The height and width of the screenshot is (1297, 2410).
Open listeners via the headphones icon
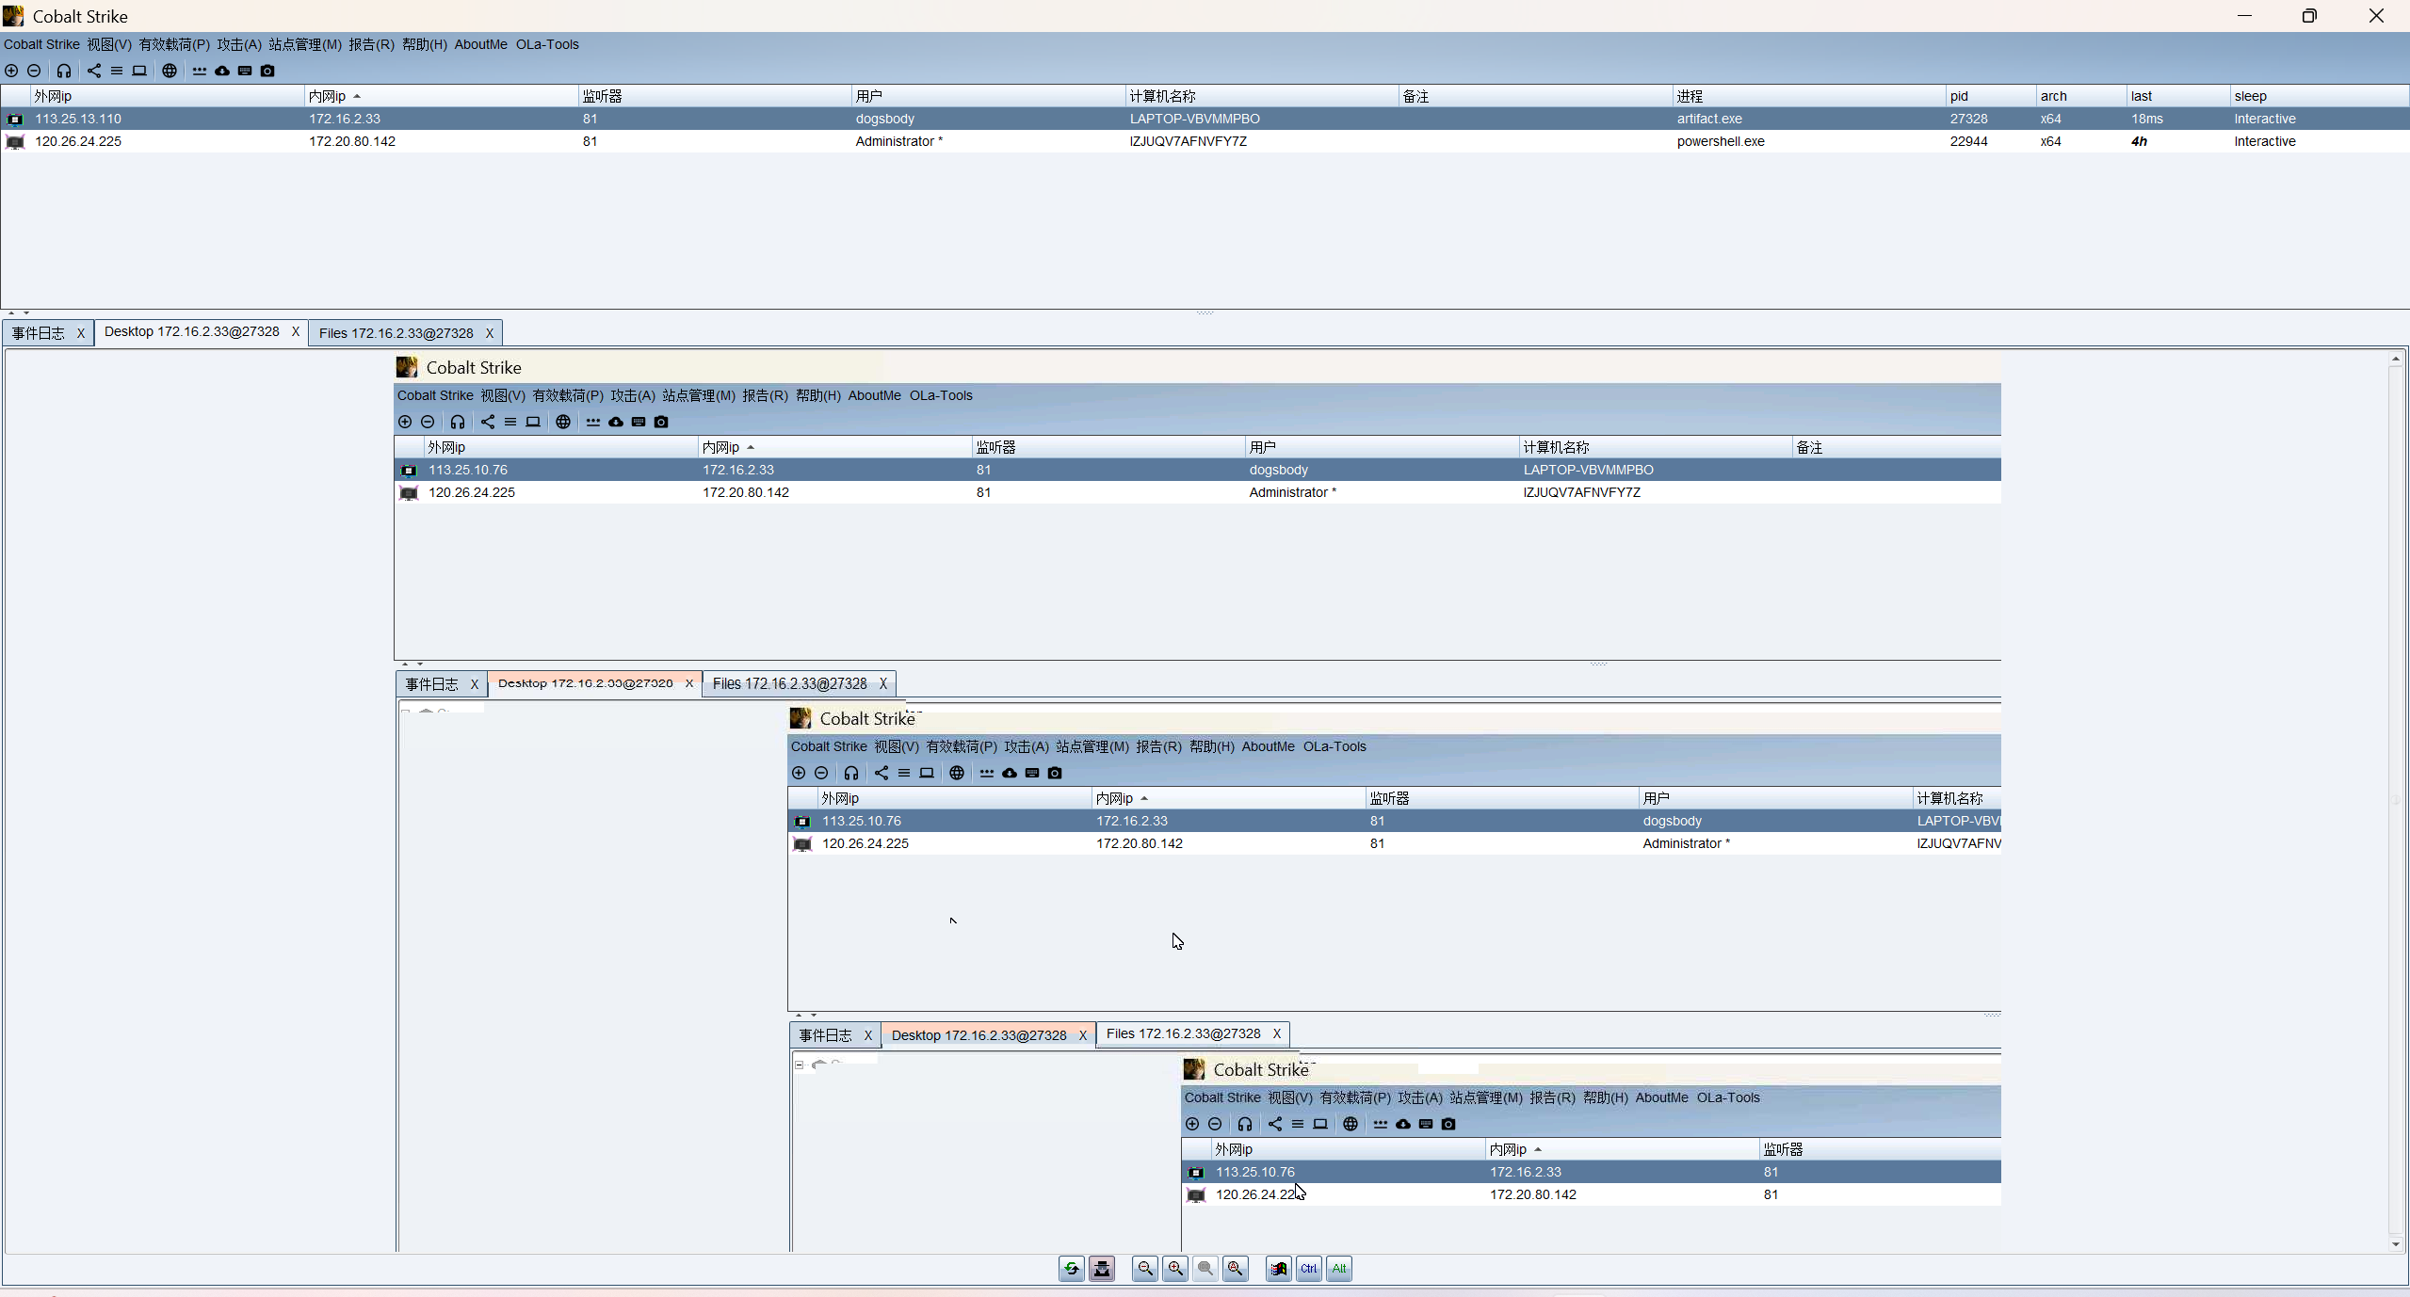(x=64, y=71)
